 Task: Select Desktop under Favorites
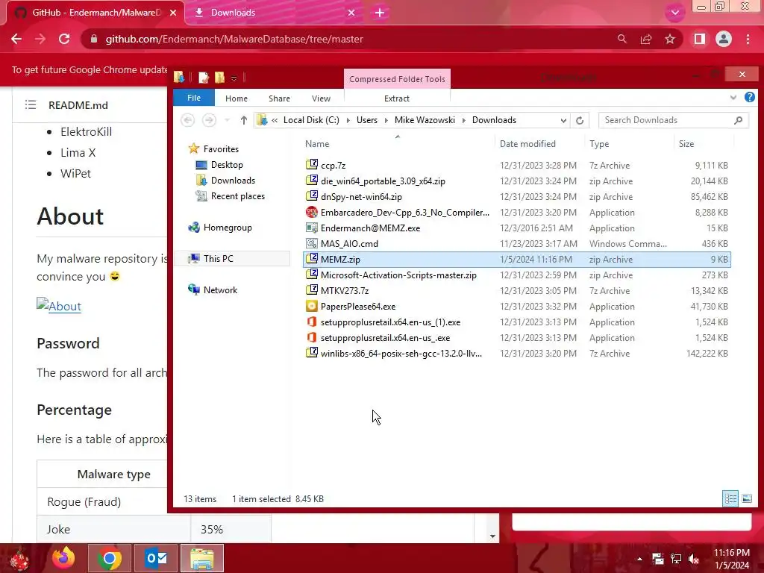227,165
